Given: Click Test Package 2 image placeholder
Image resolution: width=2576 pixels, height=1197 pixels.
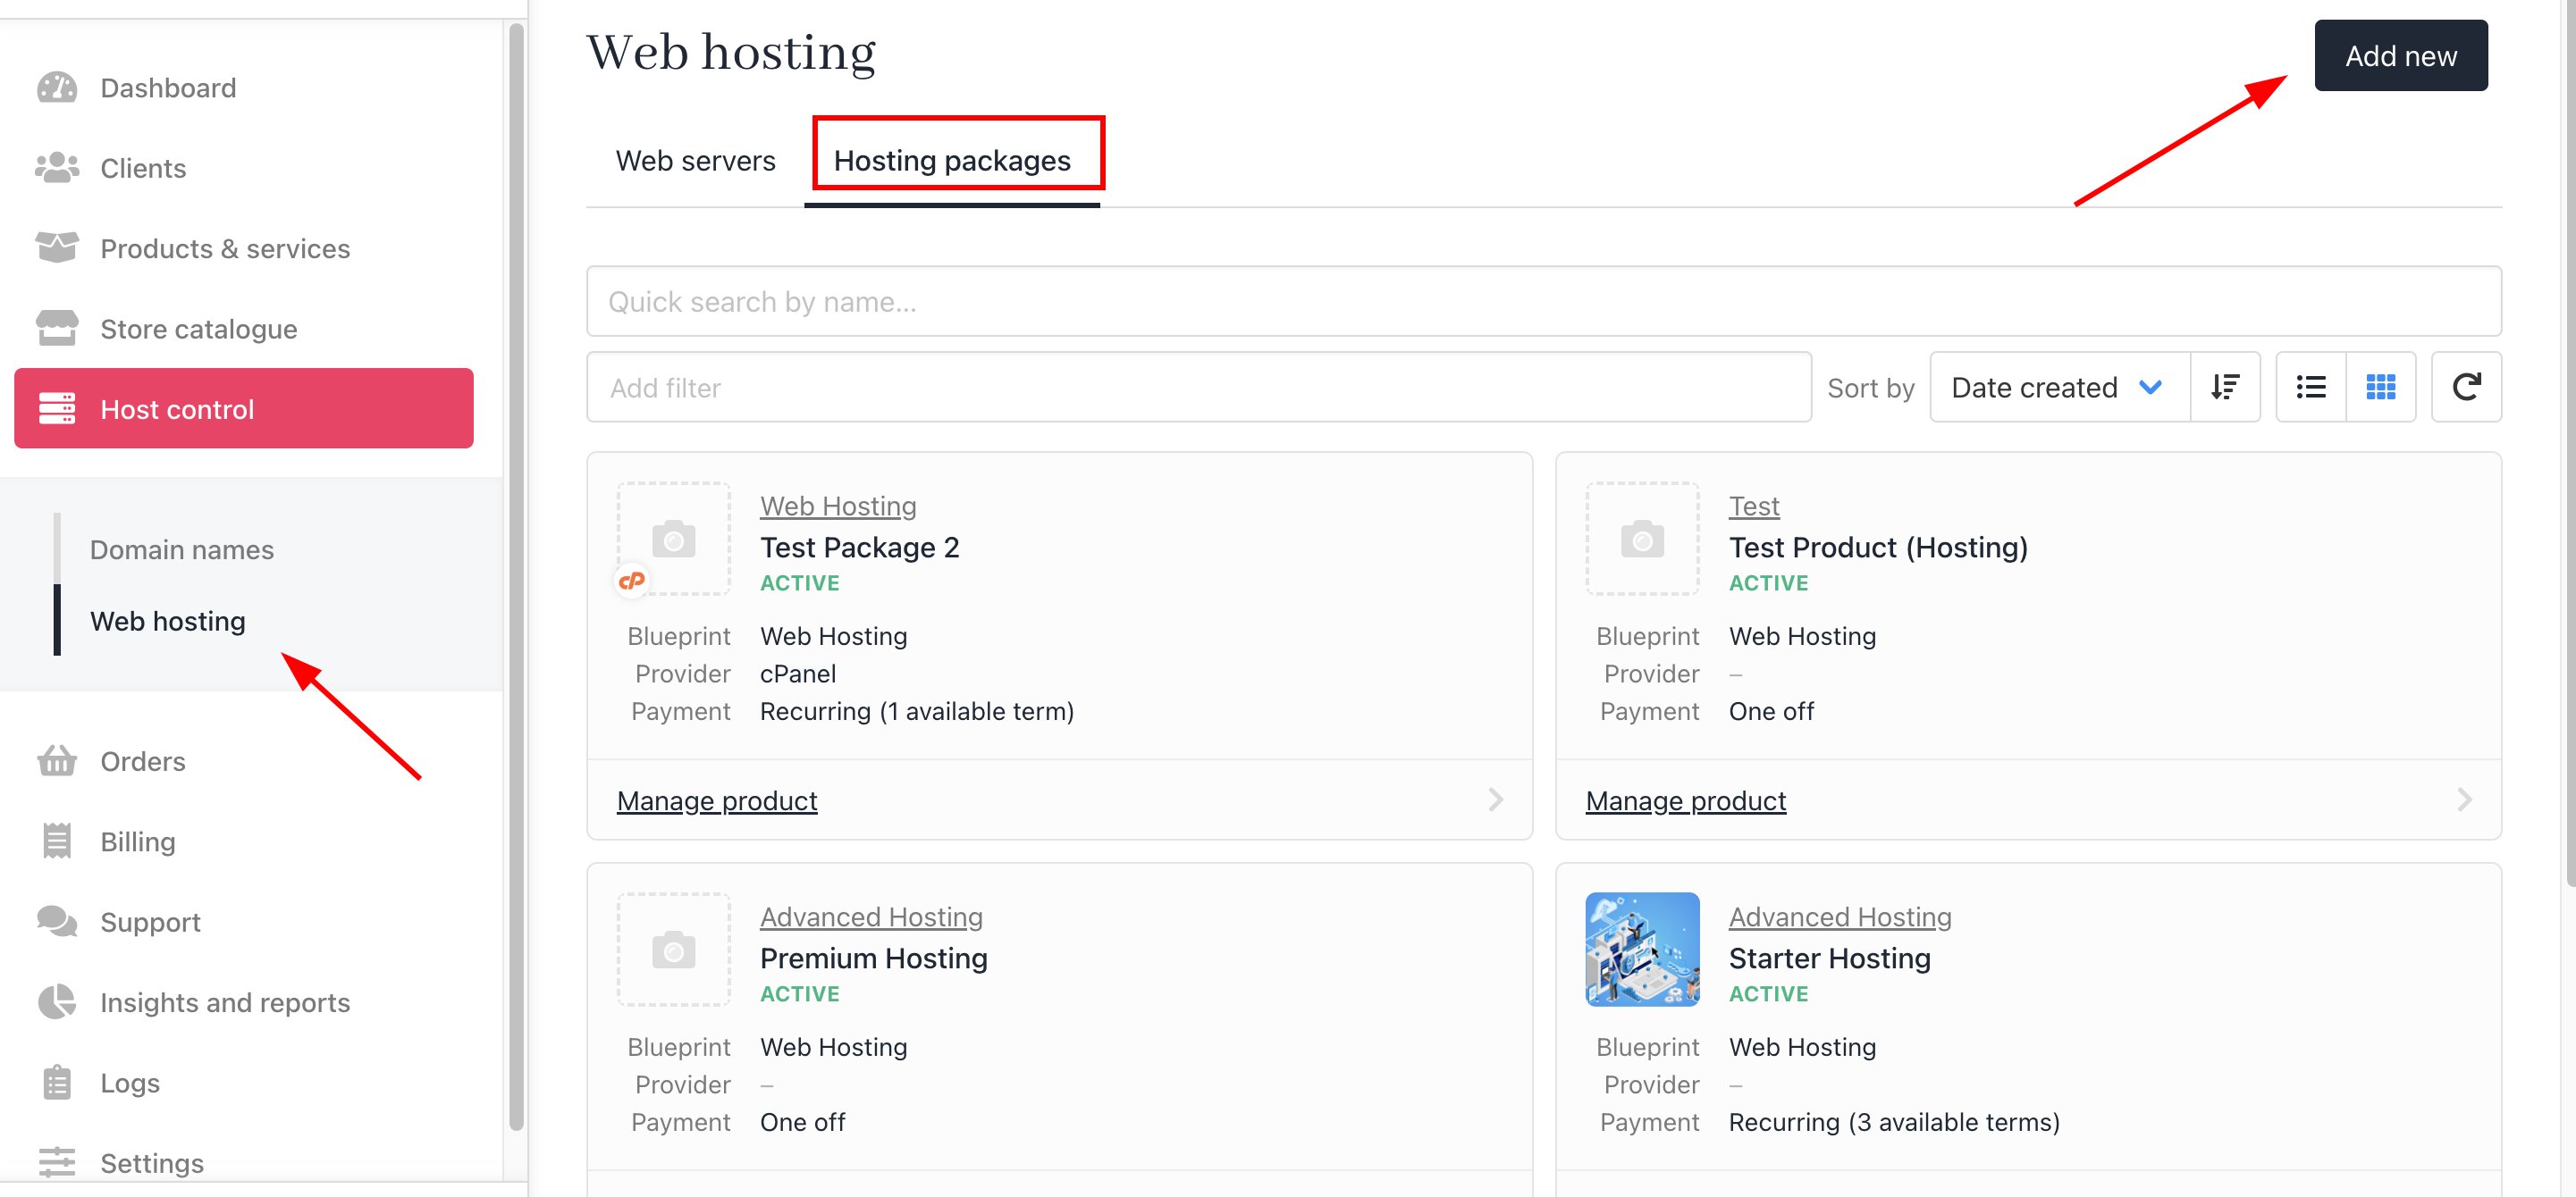Looking at the screenshot, I should (674, 539).
